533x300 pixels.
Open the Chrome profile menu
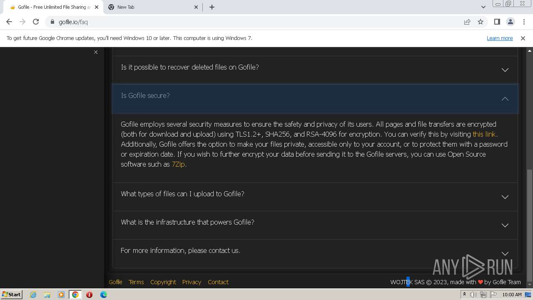click(510, 22)
